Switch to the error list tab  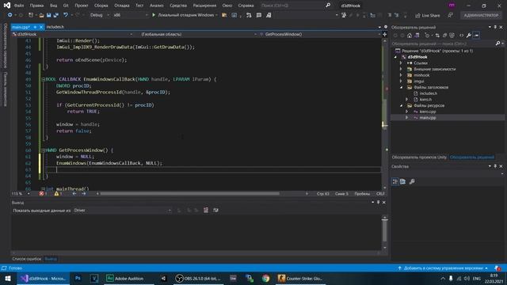tap(27, 259)
